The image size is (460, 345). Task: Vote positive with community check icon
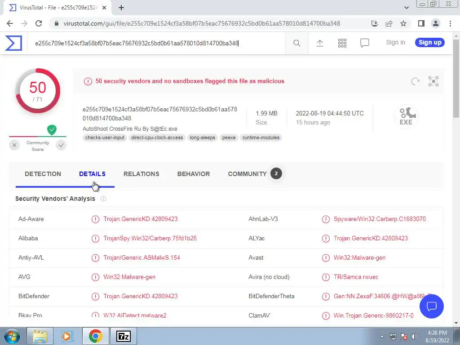point(61,145)
